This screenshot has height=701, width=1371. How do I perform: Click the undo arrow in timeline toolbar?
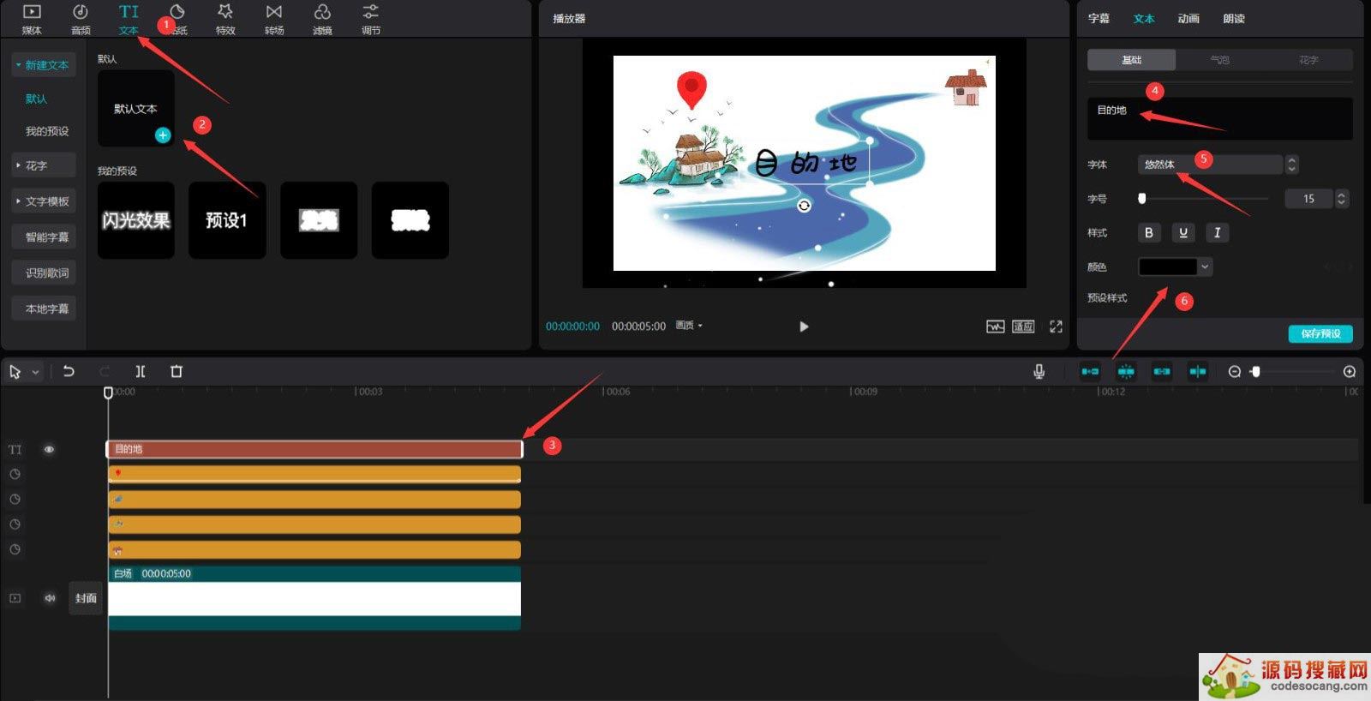69,371
